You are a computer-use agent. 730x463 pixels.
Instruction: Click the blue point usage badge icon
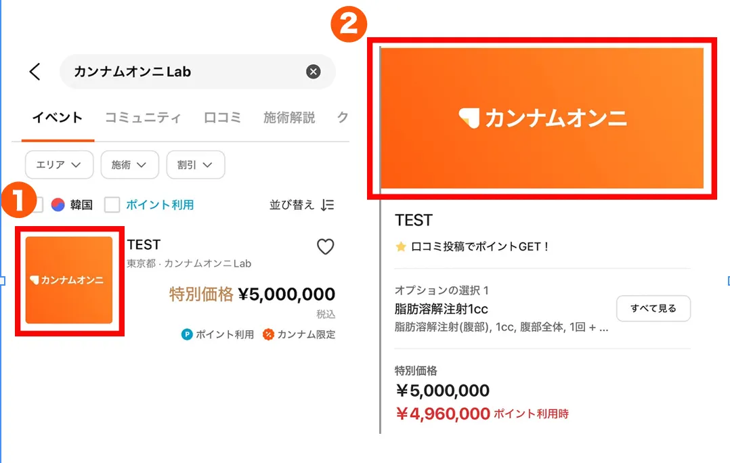tap(187, 334)
